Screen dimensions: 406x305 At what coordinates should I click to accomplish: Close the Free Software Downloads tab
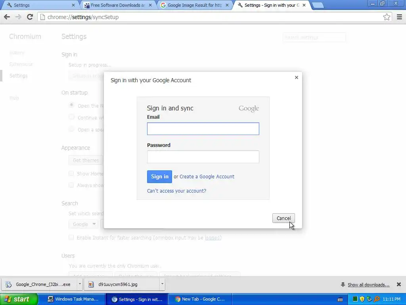150,5
